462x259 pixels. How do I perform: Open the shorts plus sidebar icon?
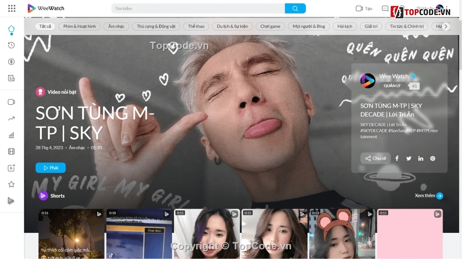(x=12, y=168)
